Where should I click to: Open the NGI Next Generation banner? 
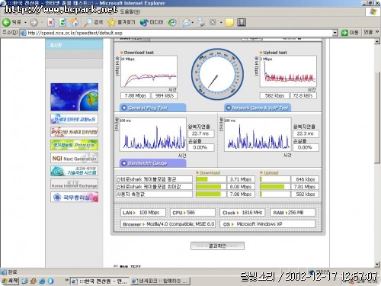pyautogui.click(x=74, y=158)
